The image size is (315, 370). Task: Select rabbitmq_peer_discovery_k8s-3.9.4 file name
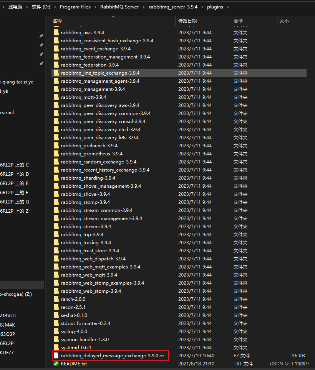[x=99, y=137]
